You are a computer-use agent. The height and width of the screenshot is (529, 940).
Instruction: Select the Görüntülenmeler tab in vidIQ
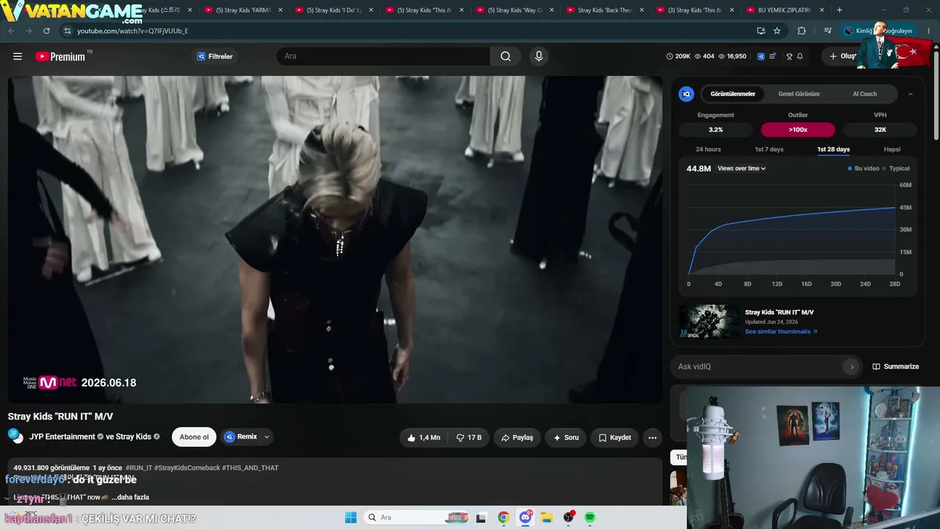[732, 94]
